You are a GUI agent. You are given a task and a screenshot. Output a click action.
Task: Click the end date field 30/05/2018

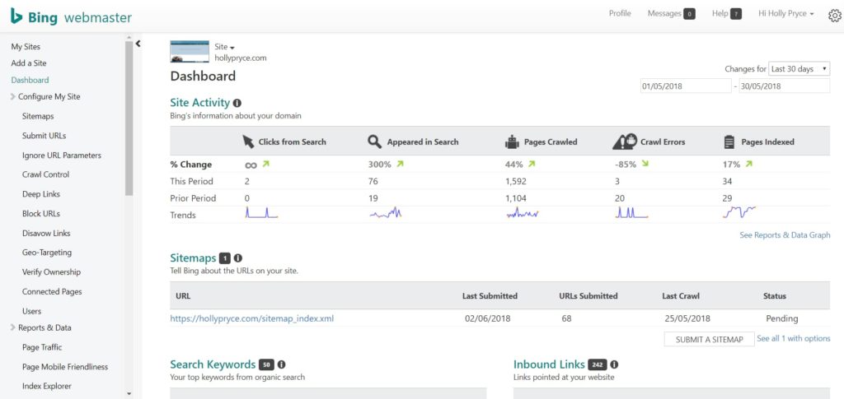point(785,86)
